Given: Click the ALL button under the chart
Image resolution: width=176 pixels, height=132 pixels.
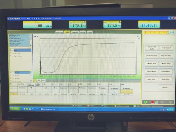Looking at the screenshot, I should point(44,80).
